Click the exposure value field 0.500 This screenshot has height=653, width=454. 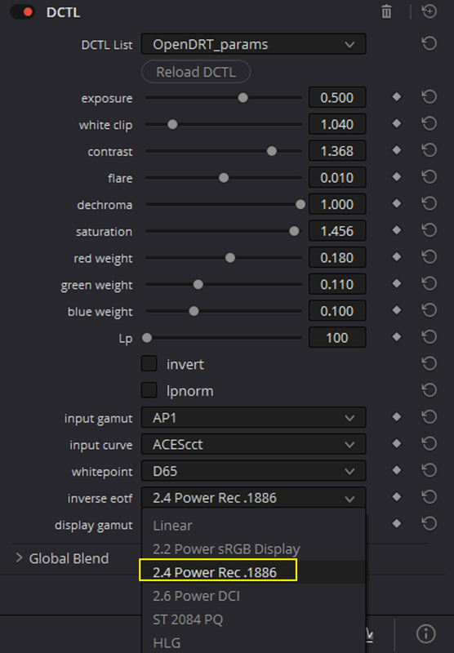click(337, 97)
